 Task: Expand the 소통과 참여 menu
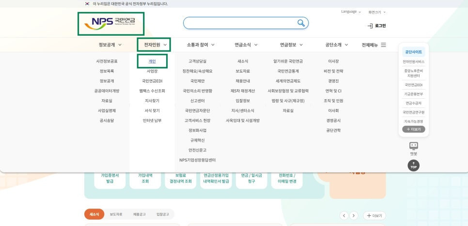[x=201, y=45]
